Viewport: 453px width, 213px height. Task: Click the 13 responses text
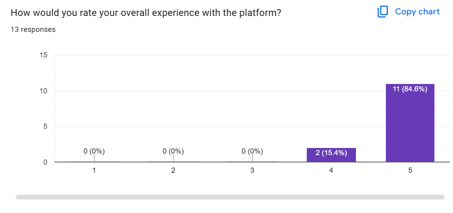click(33, 30)
